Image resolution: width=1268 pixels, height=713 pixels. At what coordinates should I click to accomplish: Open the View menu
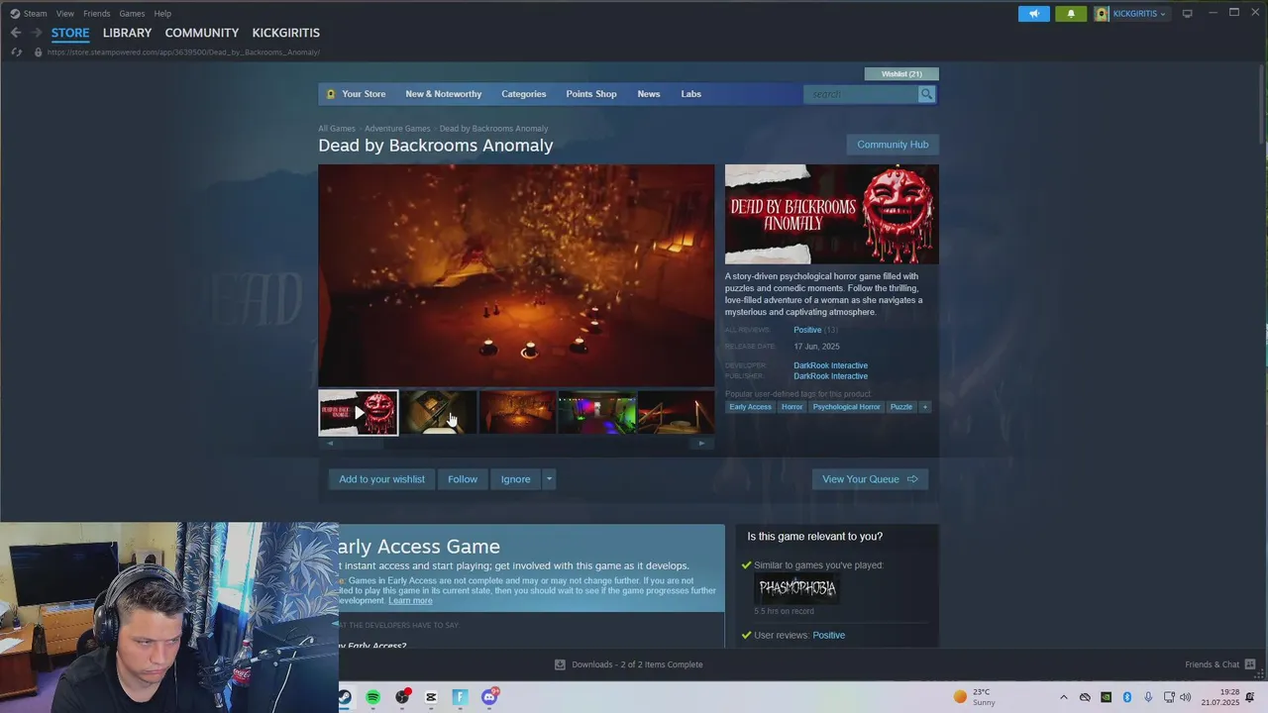[x=65, y=14]
